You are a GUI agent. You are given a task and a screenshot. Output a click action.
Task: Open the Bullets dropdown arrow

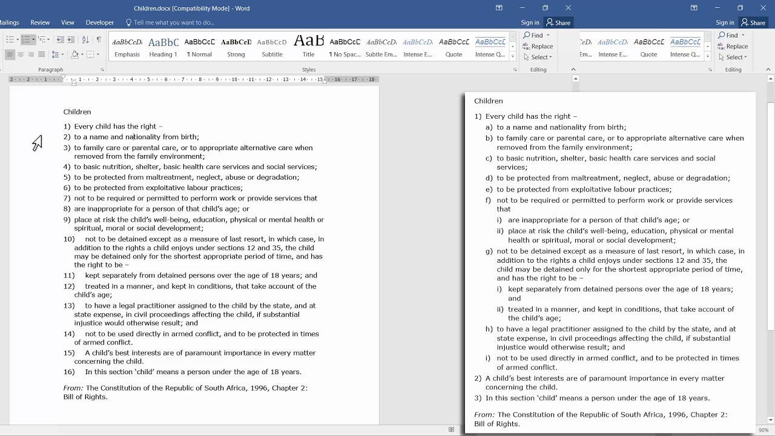click(16, 39)
